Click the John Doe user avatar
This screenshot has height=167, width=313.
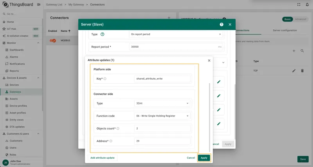5,163
